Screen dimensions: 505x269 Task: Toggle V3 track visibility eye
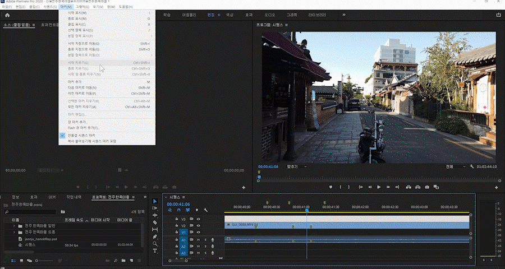198,219
